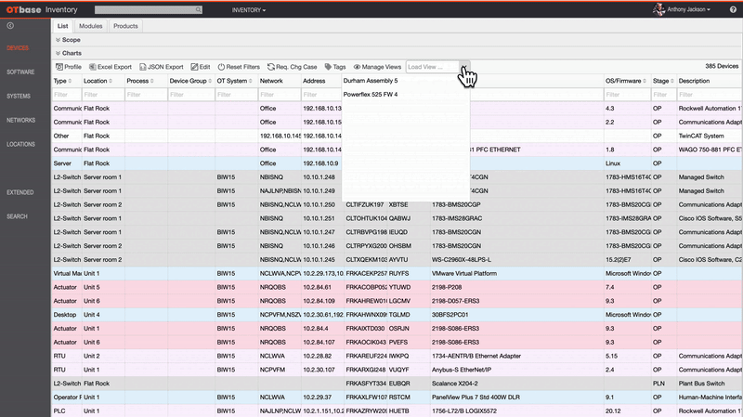
Task: Expand the Charts section
Action: point(68,53)
